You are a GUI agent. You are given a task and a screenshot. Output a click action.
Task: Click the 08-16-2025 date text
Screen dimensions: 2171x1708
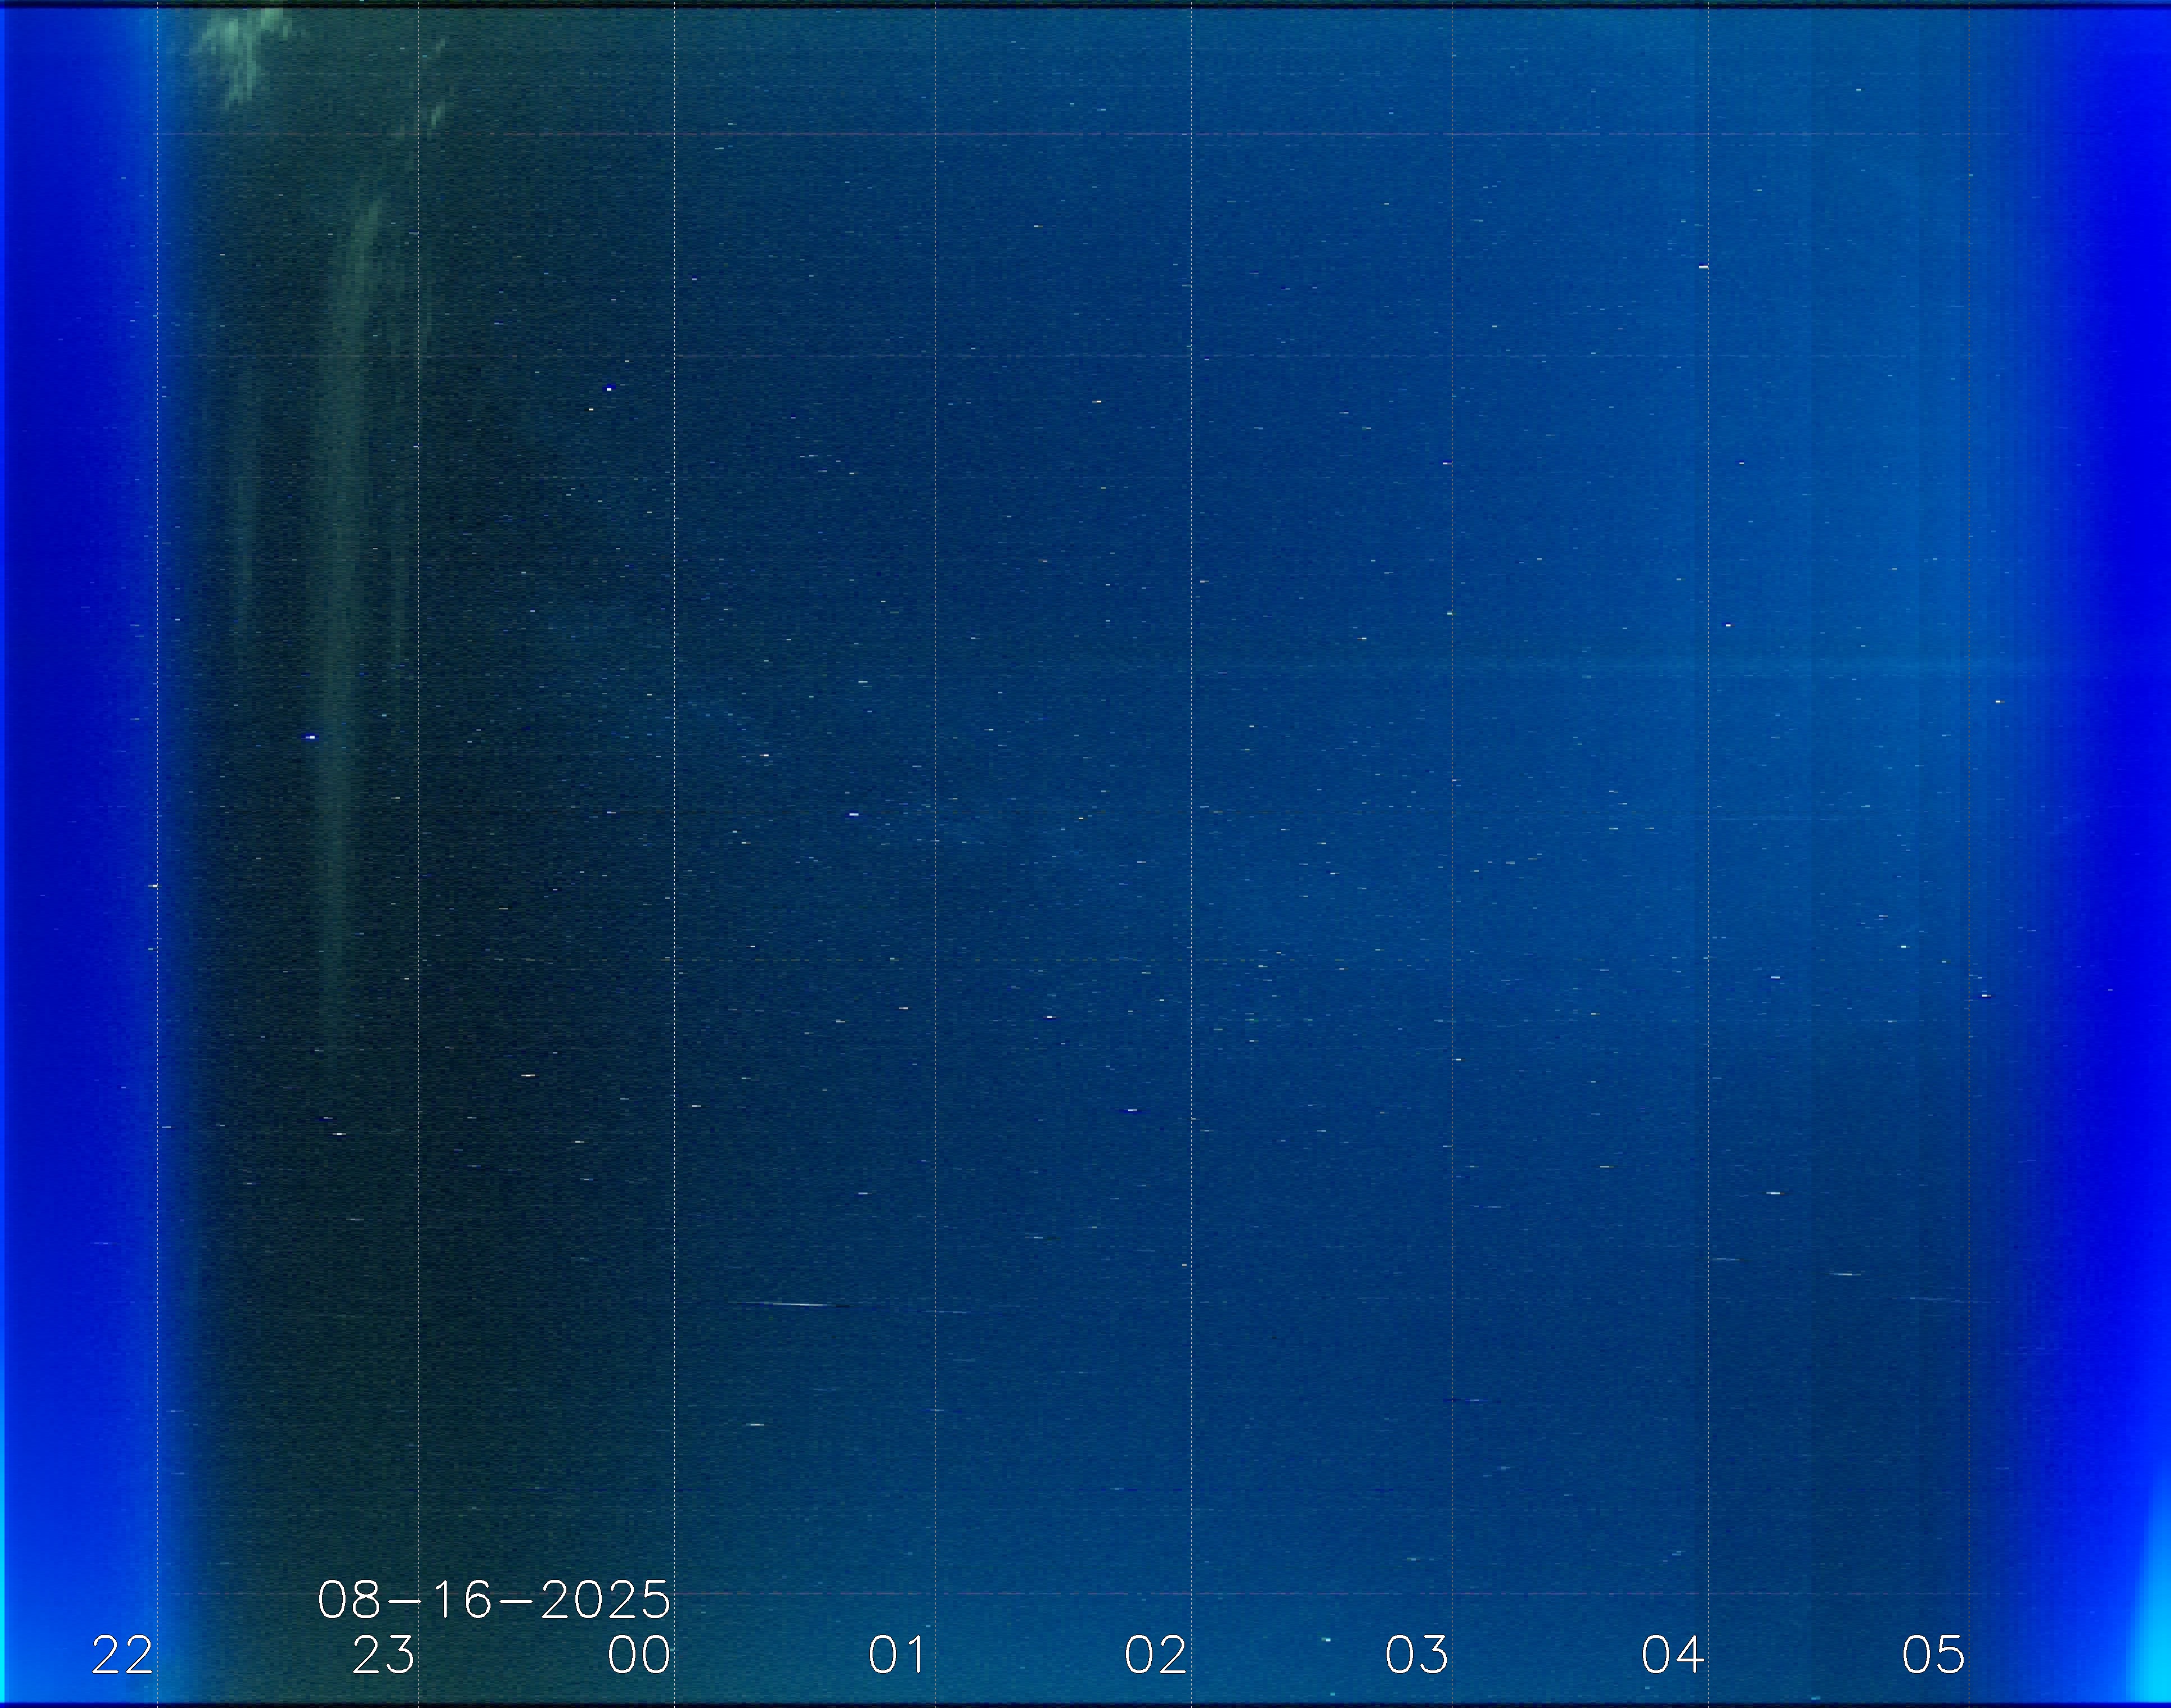point(494,1600)
